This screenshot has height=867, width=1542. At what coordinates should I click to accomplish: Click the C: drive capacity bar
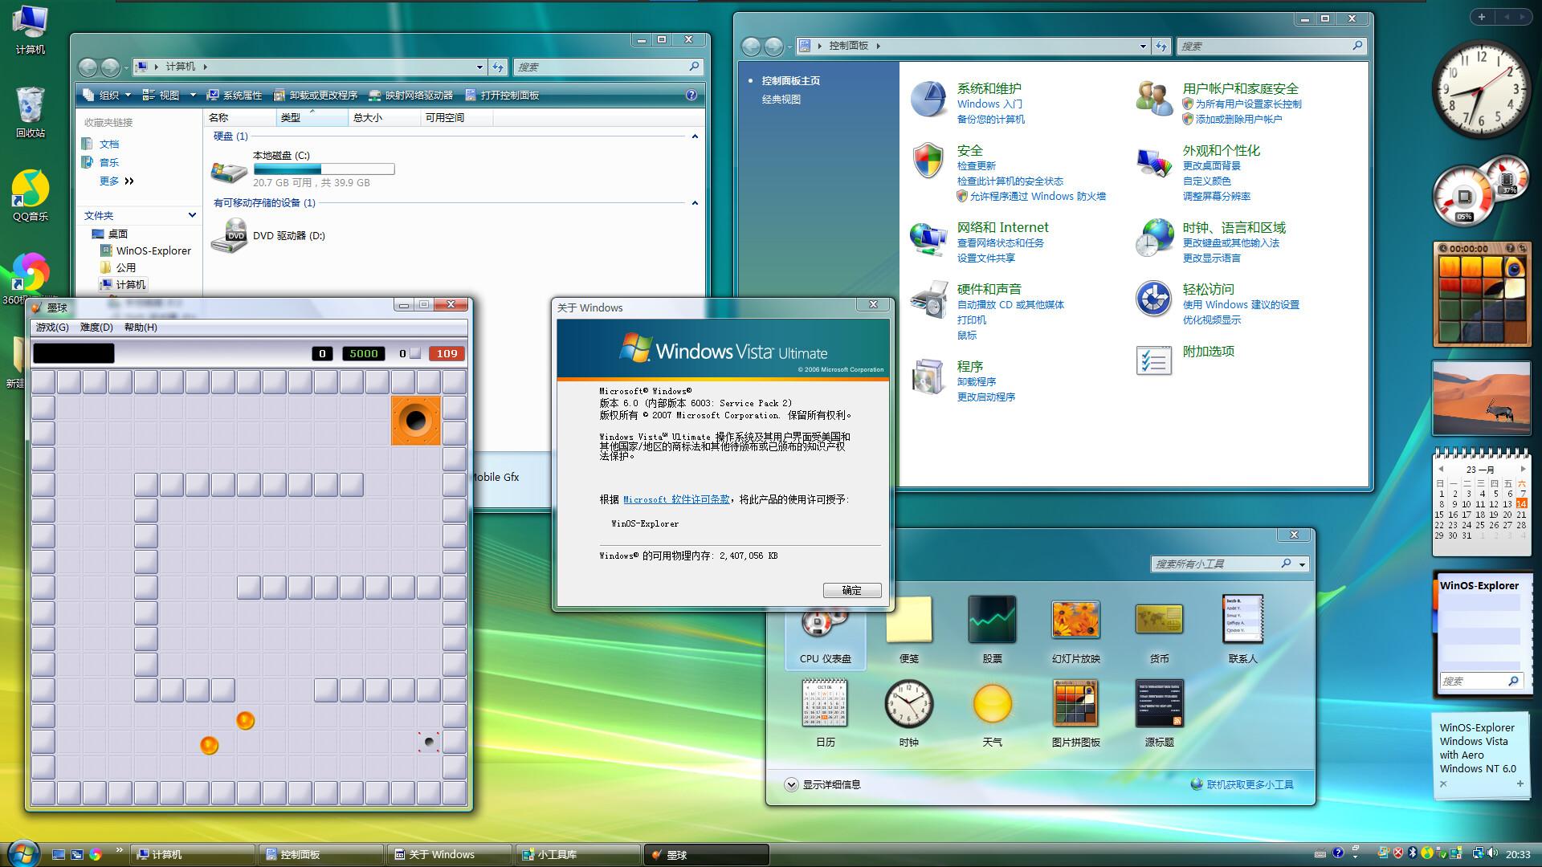click(x=324, y=169)
